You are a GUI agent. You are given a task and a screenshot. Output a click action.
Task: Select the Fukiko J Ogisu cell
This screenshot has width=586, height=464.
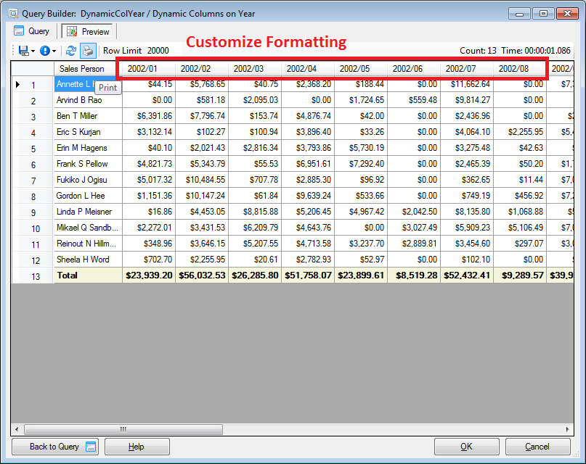pyautogui.click(x=88, y=180)
